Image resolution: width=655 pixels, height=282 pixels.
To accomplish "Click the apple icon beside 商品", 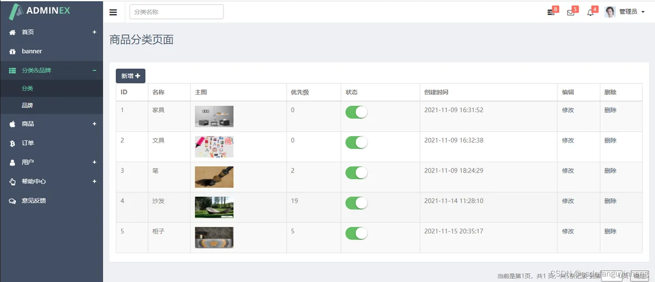I will point(13,124).
